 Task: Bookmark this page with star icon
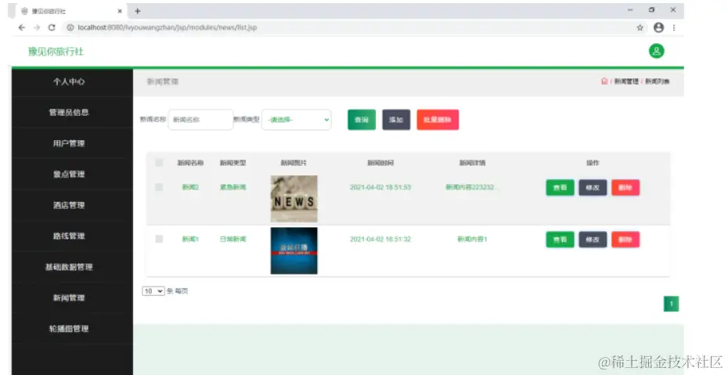(x=640, y=27)
